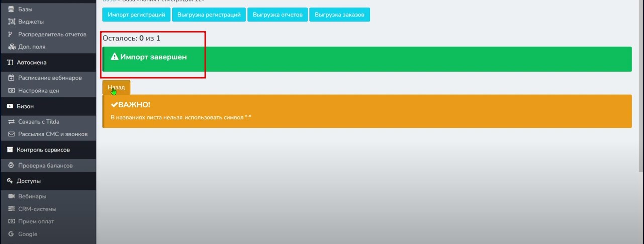The image size is (644, 244).
Task: Click the Вебинары camera icon
Action: point(12,196)
